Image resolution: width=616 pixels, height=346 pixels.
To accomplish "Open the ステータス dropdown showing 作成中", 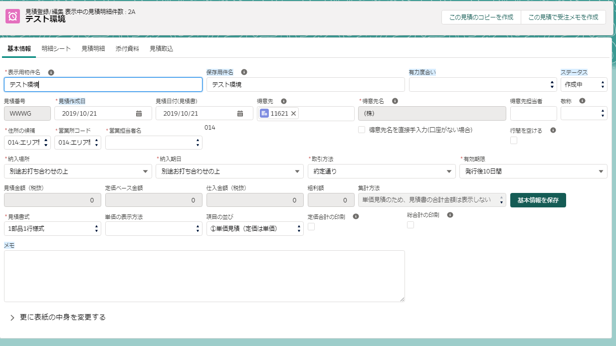I will (584, 84).
